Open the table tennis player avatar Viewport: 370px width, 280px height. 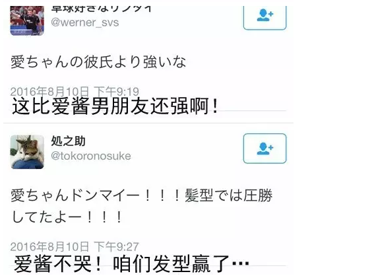point(27,20)
